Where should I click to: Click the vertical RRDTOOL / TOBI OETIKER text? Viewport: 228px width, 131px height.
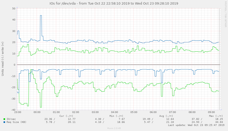click(x=225, y=14)
